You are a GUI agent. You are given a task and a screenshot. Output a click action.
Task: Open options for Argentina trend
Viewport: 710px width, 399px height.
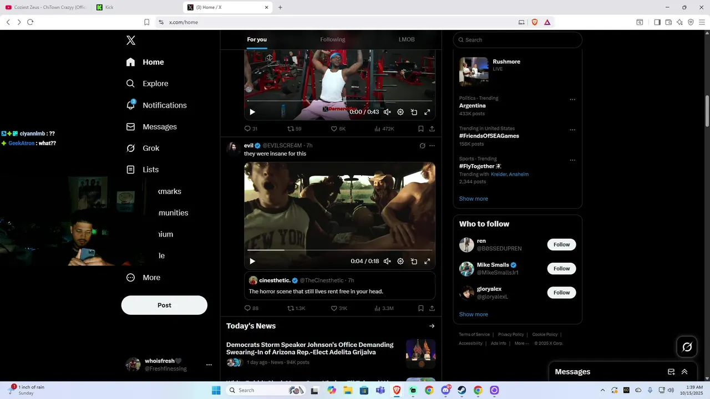tap(572, 100)
